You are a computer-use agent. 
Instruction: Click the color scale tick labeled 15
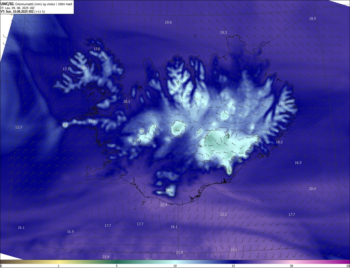[233, 266]
